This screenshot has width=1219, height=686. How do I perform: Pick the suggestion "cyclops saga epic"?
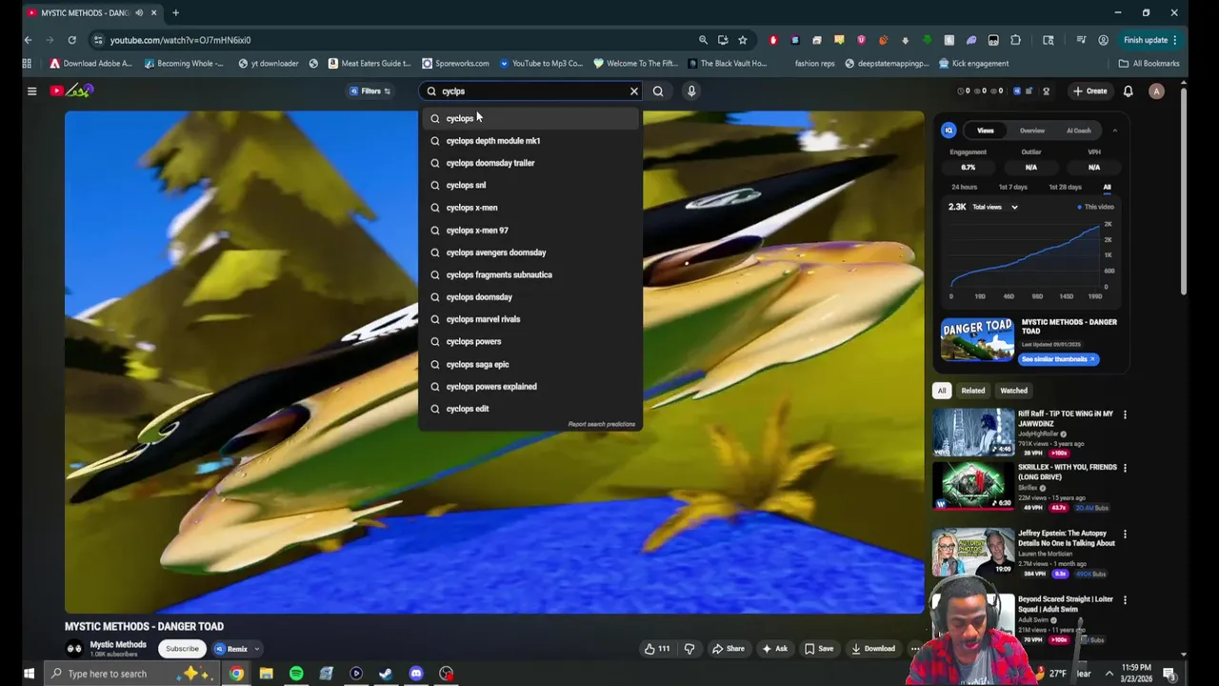530,364
